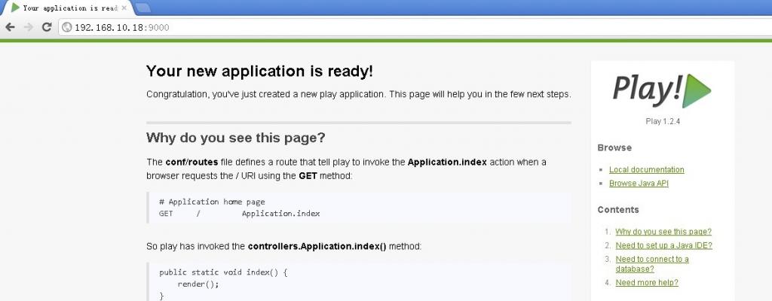Jump to 'Why do you see this page?' link
Viewport: 772px width, 301px height.
(663, 232)
